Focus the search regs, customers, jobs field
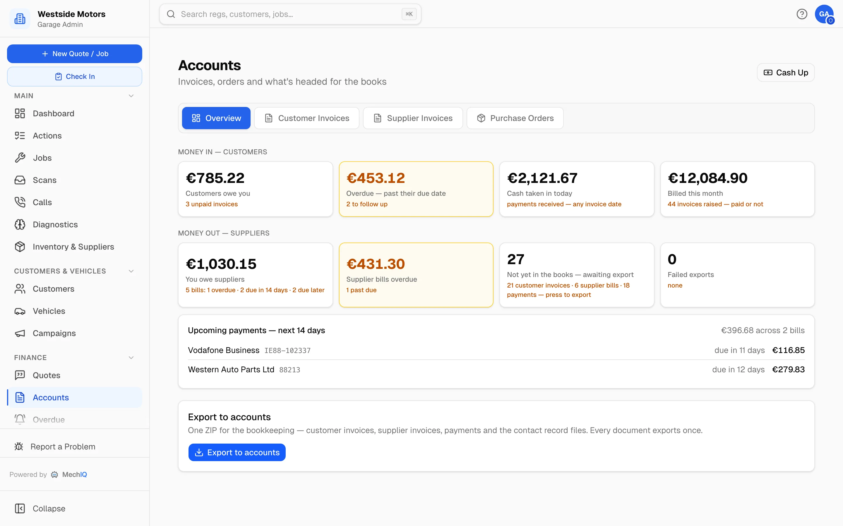 [x=290, y=14]
